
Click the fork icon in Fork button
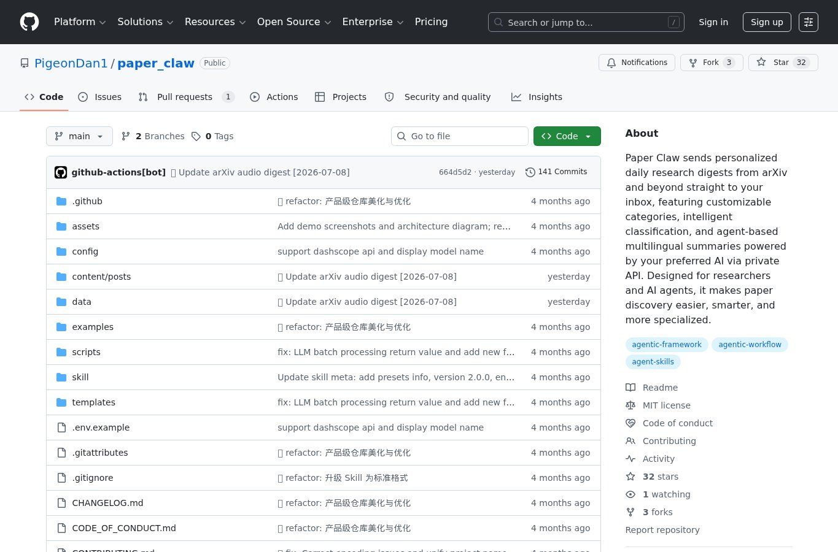(693, 63)
